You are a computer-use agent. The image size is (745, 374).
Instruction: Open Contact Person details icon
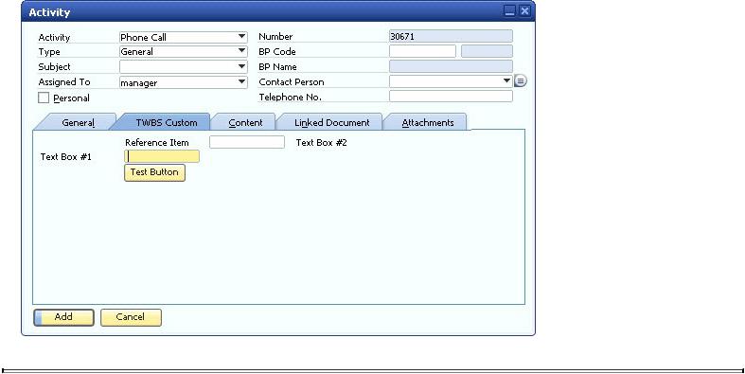coord(521,81)
